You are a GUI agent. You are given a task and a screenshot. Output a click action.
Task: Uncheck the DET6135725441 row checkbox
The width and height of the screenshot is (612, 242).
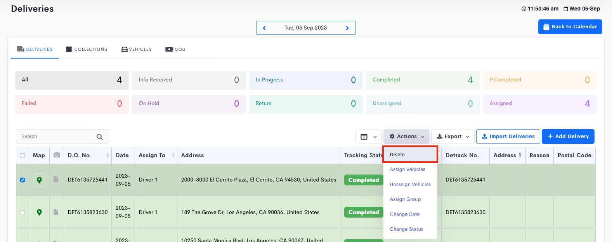point(23,180)
